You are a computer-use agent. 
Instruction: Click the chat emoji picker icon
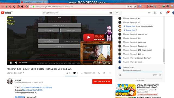click(120, 75)
